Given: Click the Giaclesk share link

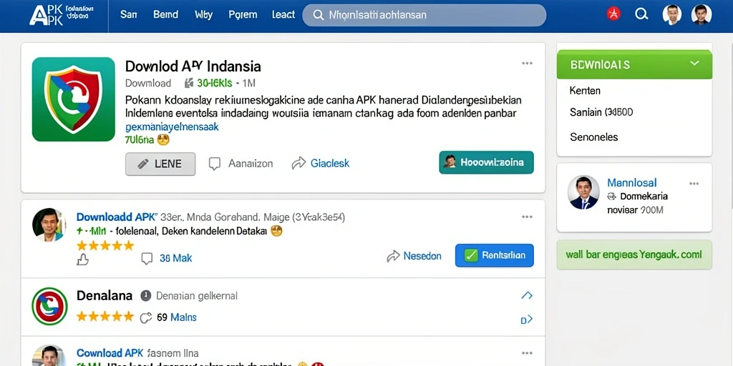Looking at the screenshot, I should pos(329,164).
